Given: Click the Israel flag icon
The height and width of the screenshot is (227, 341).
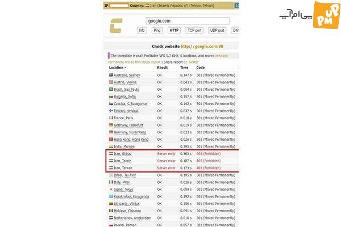Looking at the screenshot, I should click(111, 175).
